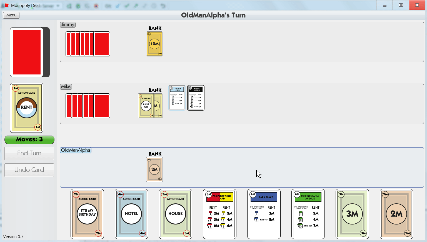This screenshot has height=242, width=427.
Task: Click Mike's BANK label
Action: (155, 90)
